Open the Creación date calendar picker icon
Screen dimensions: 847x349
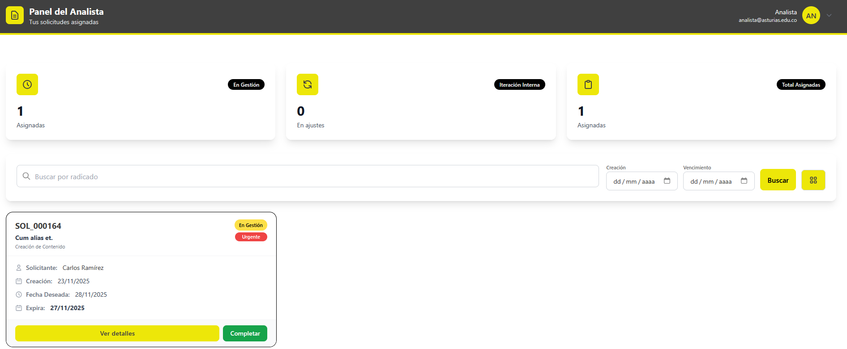667,181
